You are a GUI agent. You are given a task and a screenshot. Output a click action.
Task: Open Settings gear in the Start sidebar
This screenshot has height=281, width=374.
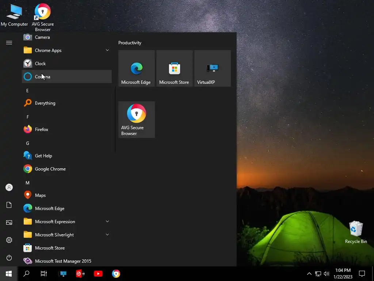pyautogui.click(x=9, y=240)
